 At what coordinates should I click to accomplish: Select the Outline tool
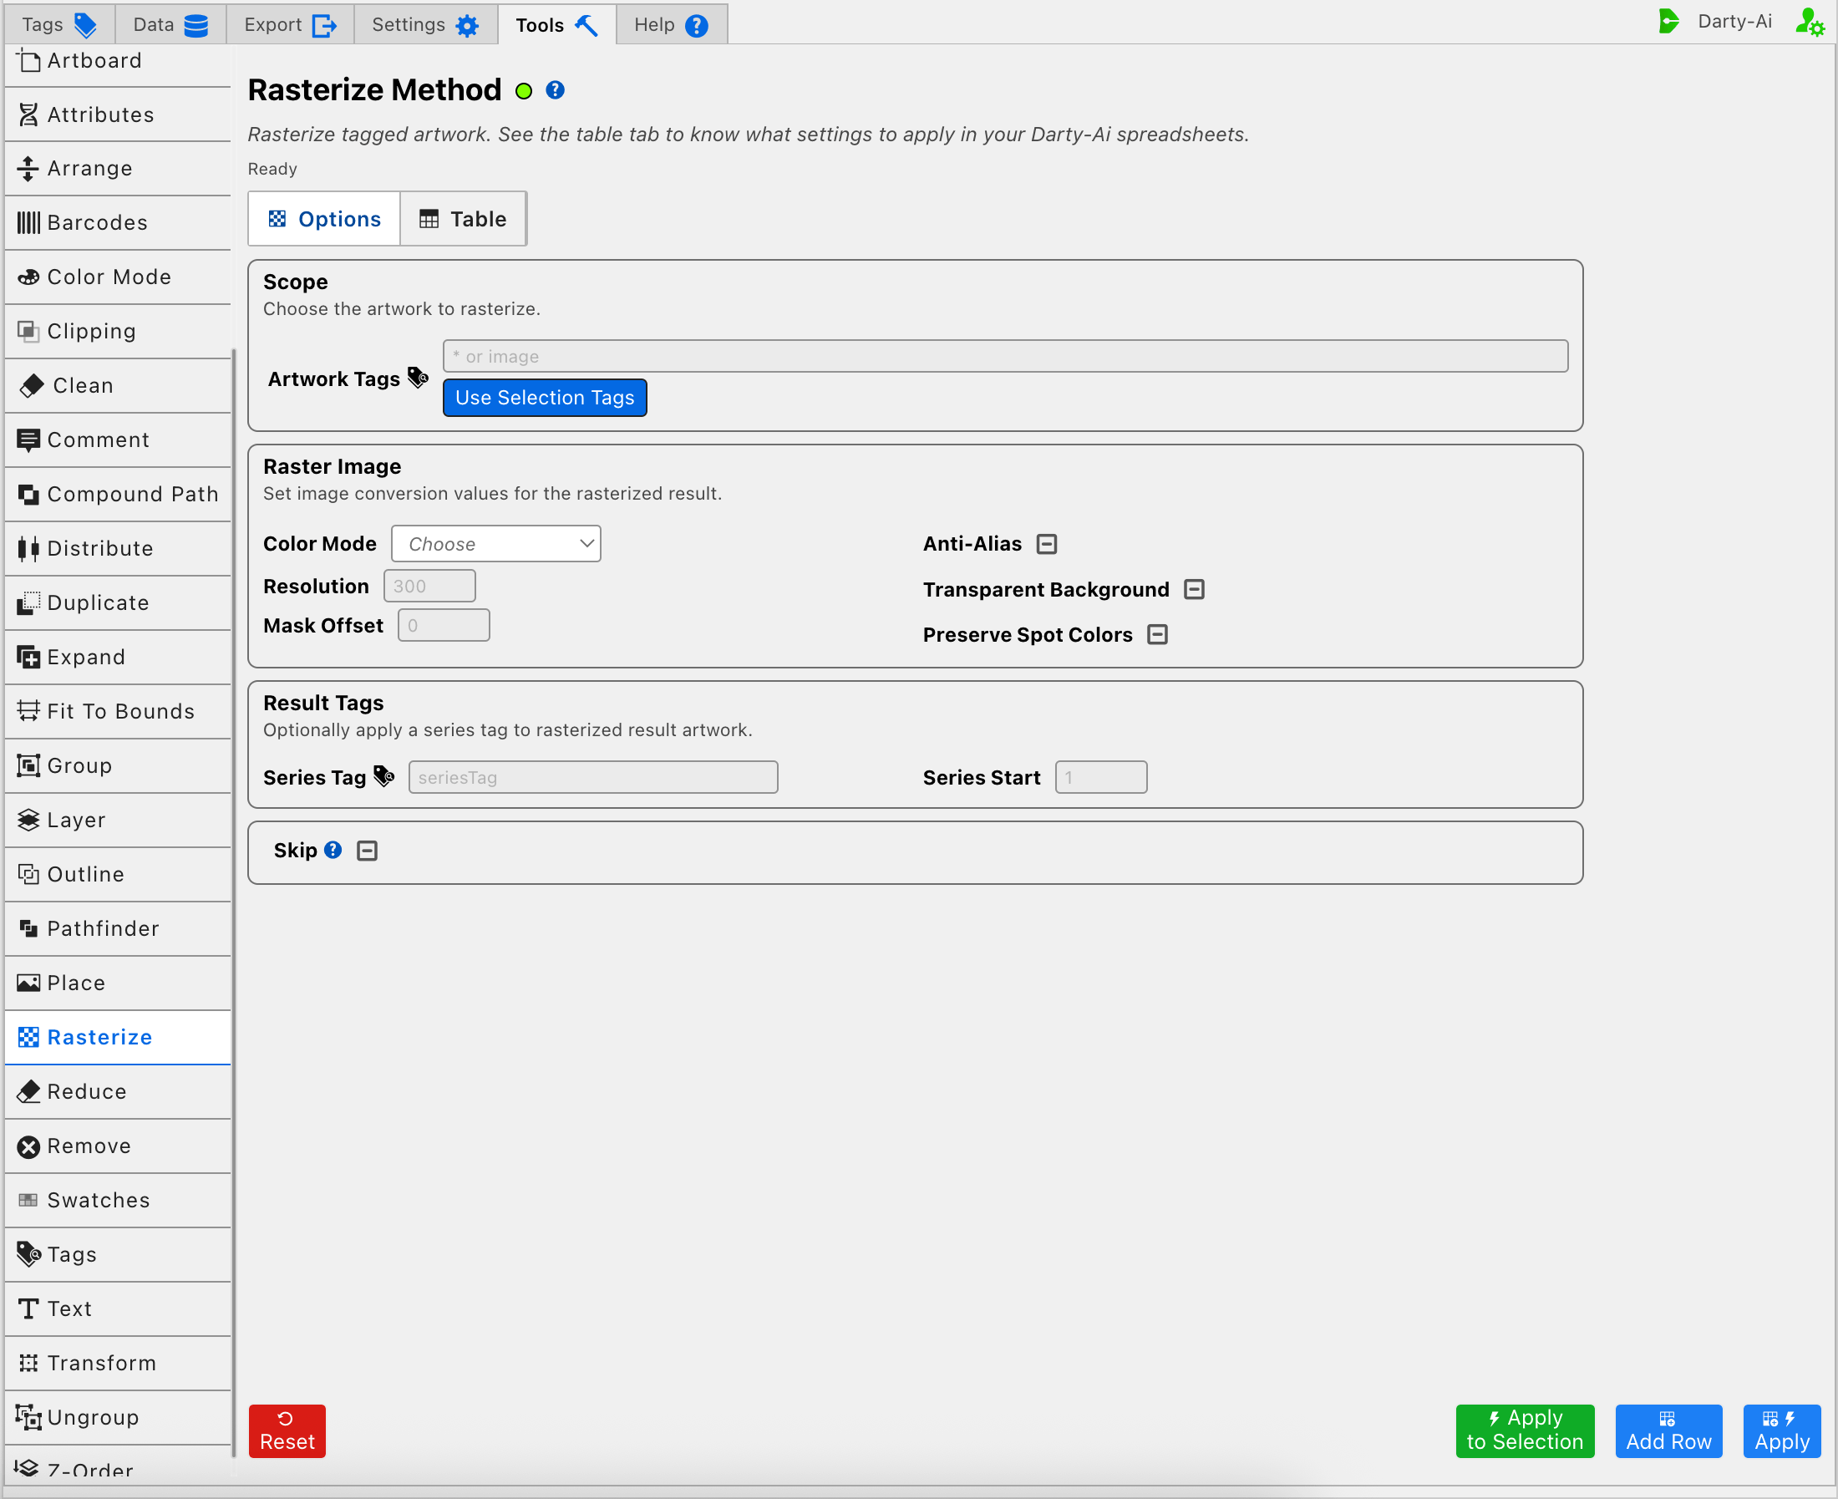coord(118,875)
